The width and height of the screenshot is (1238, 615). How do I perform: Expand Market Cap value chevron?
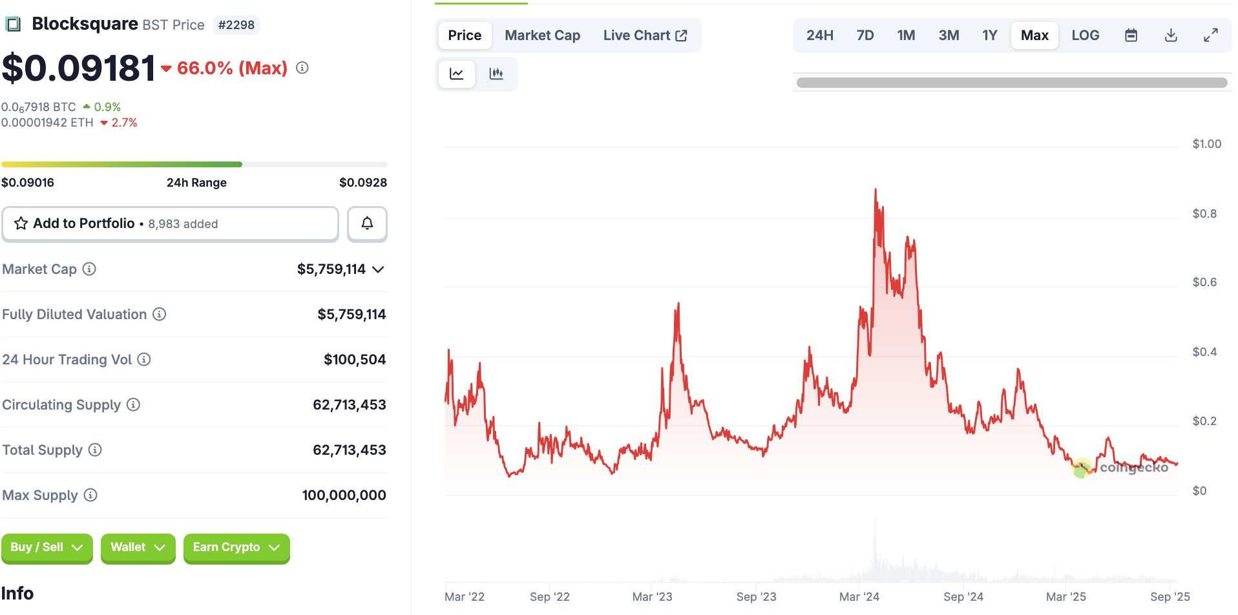(379, 269)
